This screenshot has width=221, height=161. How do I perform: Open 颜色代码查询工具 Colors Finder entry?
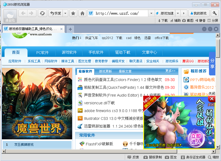point(123,80)
